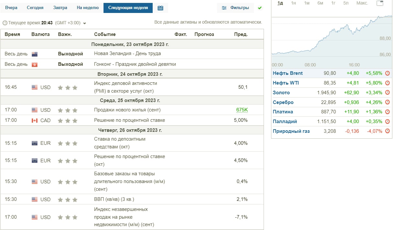Click the alarm icon next to Природный газ
This screenshot has height=230, width=393.
(x=388, y=131)
